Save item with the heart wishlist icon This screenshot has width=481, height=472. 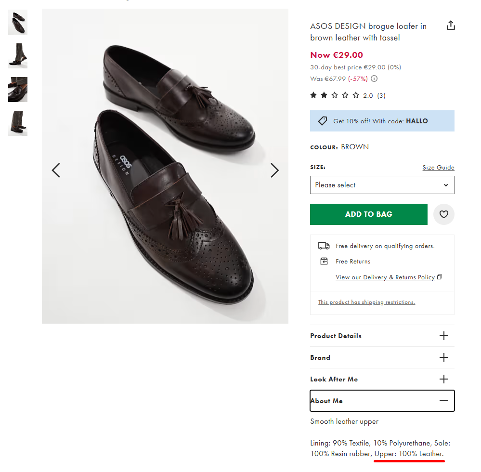tap(444, 214)
